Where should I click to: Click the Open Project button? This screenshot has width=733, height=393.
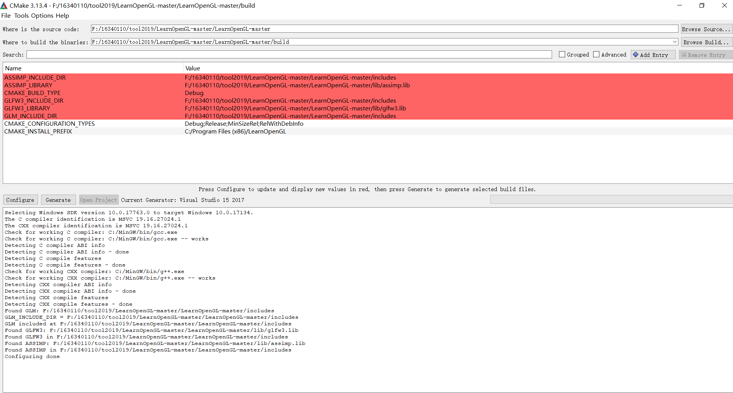click(98, 200)
